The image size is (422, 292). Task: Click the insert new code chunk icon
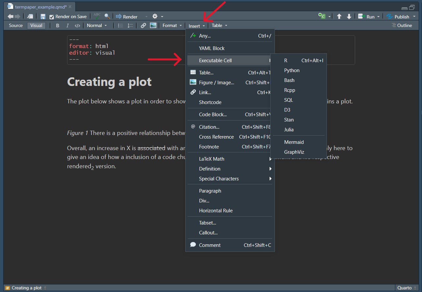pyautogui.click(x=322, y=16)
